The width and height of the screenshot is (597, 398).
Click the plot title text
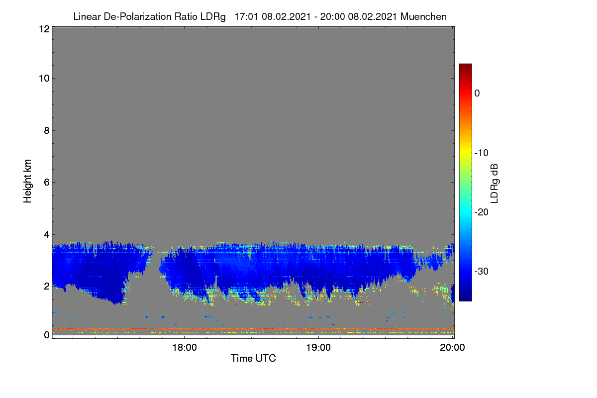point(260,16)
